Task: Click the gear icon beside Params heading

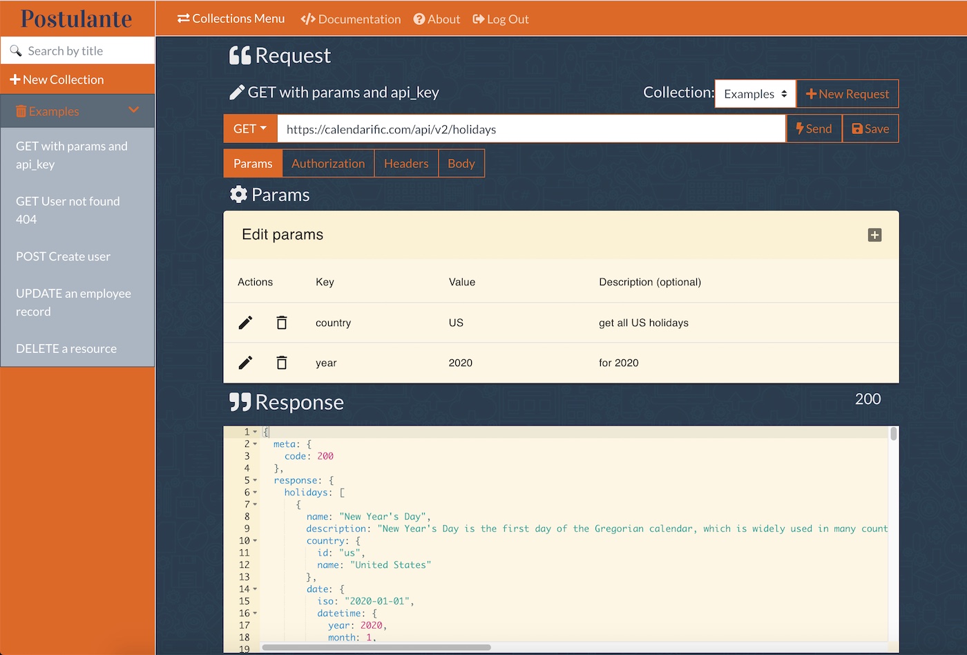Action: pos(238,195)
